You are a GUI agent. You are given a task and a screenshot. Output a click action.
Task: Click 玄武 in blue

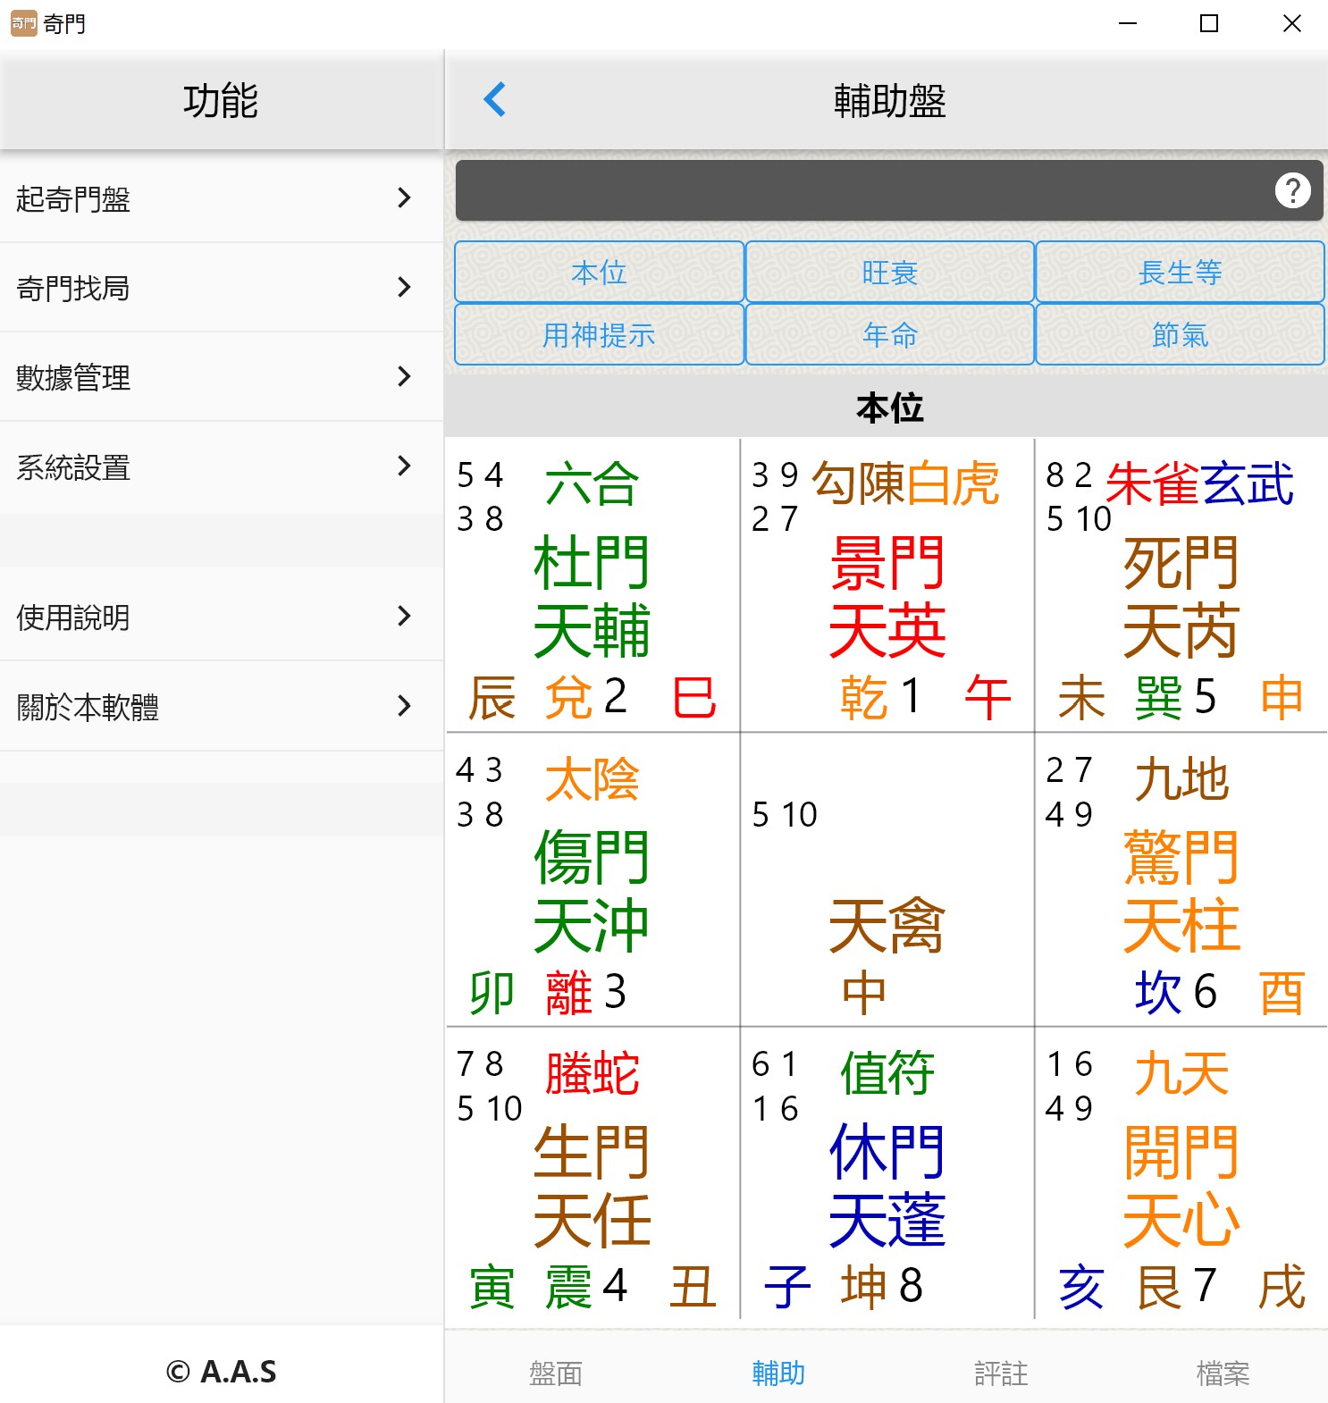[1248, 483]
